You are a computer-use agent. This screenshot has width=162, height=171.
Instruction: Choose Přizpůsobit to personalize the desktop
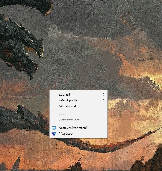pyautogui.click(x=78, y=134)
